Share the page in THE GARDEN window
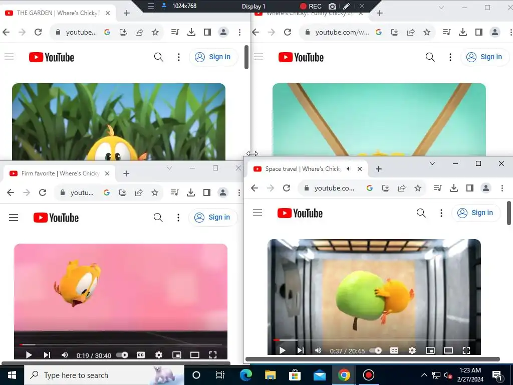This screenshot has width=513, height=385. [139, 32]
